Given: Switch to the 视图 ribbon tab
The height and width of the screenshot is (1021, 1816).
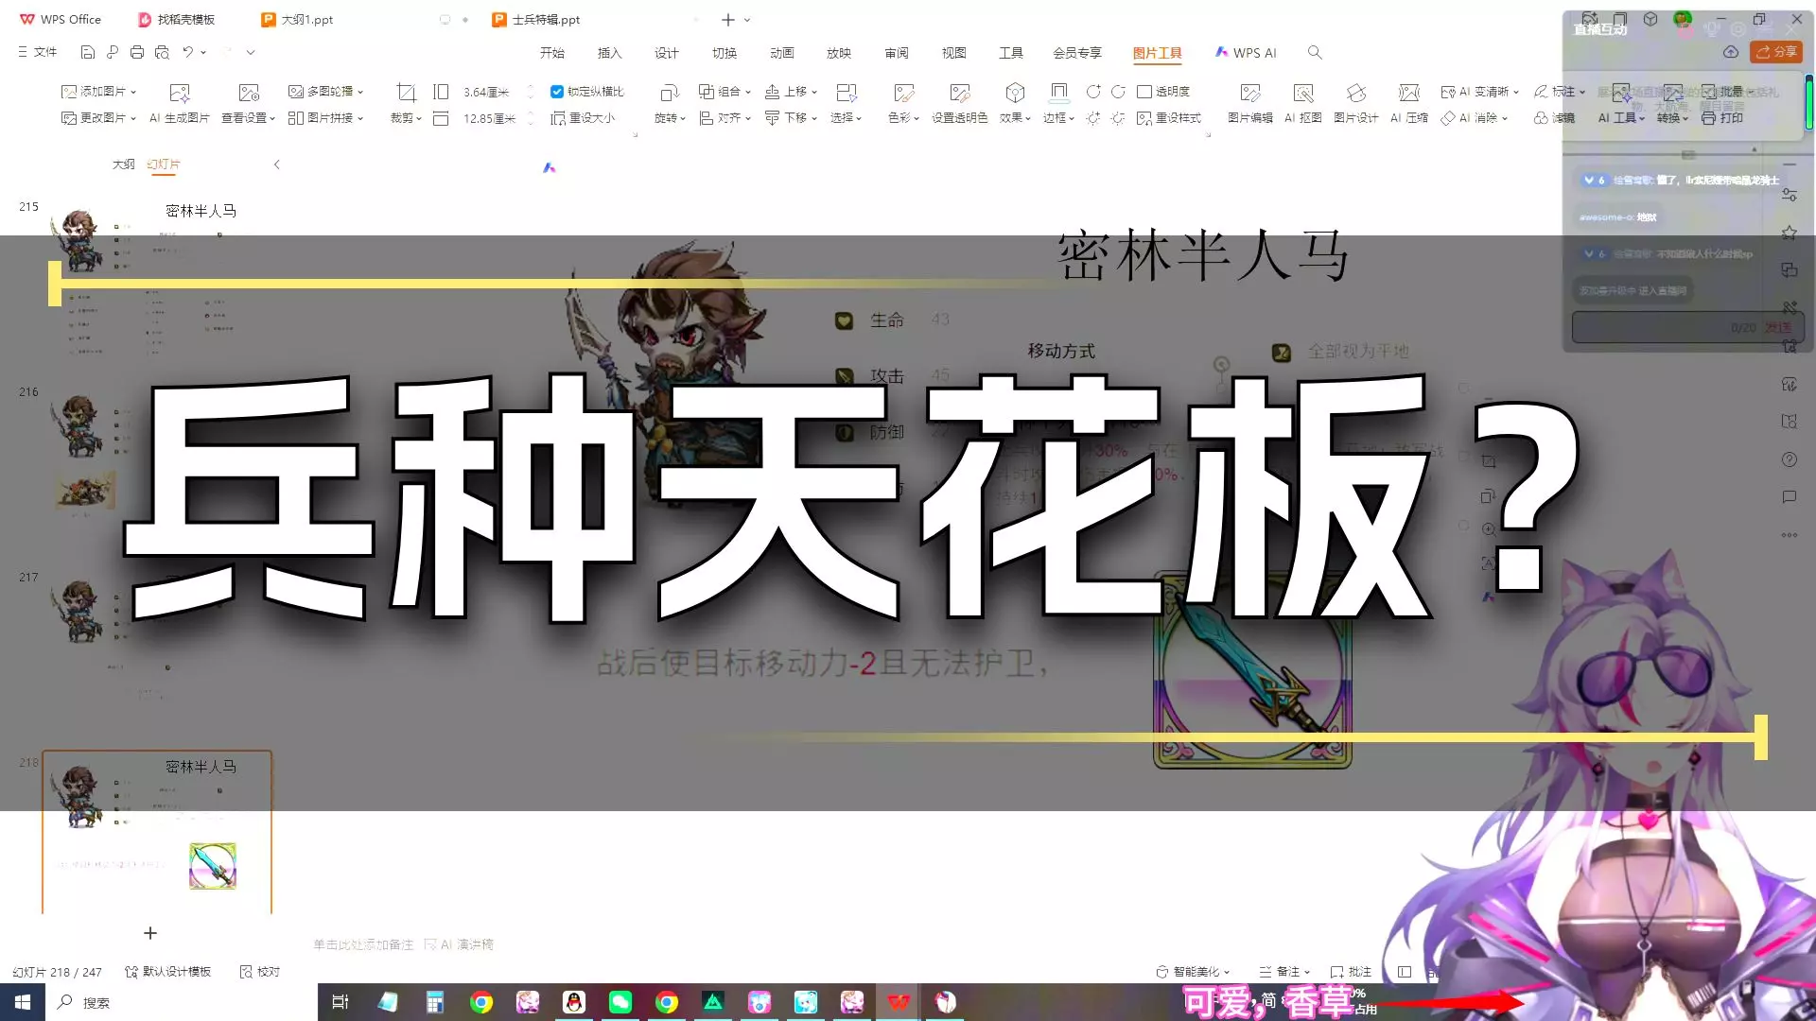Looking at the screenshot, I should [x=954, y=53].
